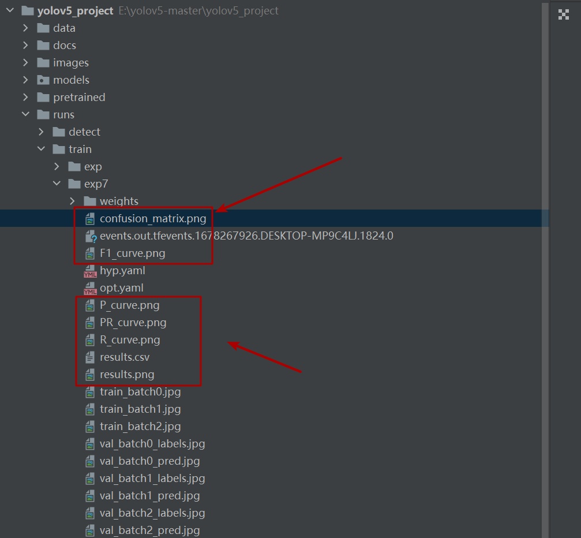Collapse the yolov5_project root folder
Viewport: 581px width, 538px height.
point(10,10)
